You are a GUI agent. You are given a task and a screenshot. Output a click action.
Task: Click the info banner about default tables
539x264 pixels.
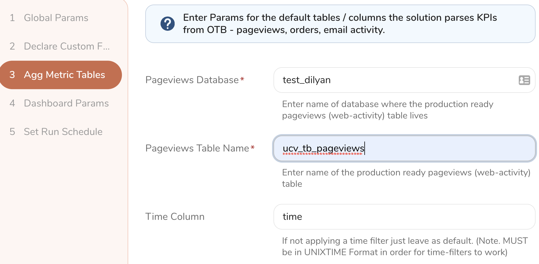click(340, 24)
